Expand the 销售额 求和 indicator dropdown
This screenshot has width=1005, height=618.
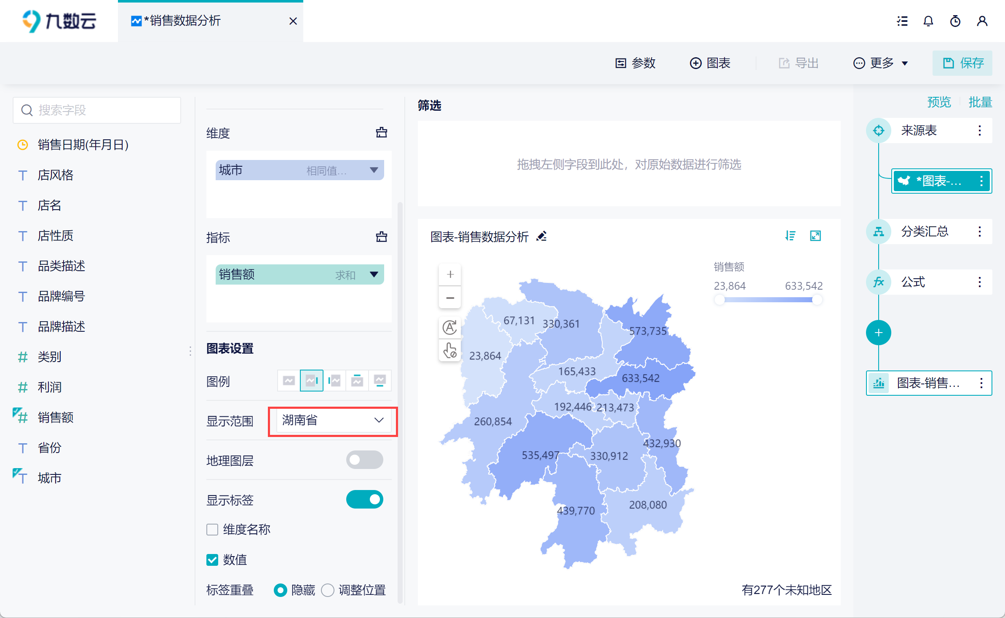coord(374,274)
